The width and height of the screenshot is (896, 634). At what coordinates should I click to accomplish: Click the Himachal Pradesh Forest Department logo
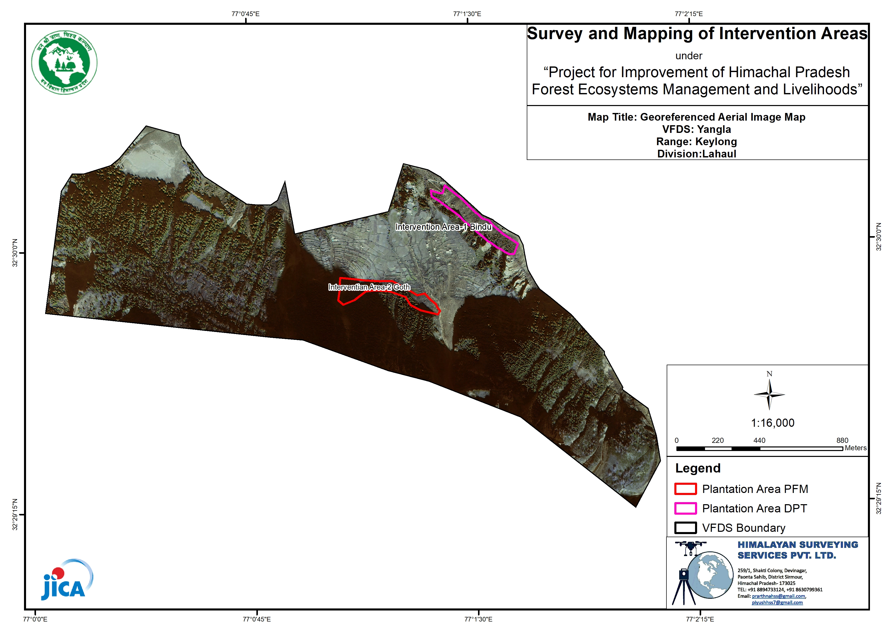(64, 63)
